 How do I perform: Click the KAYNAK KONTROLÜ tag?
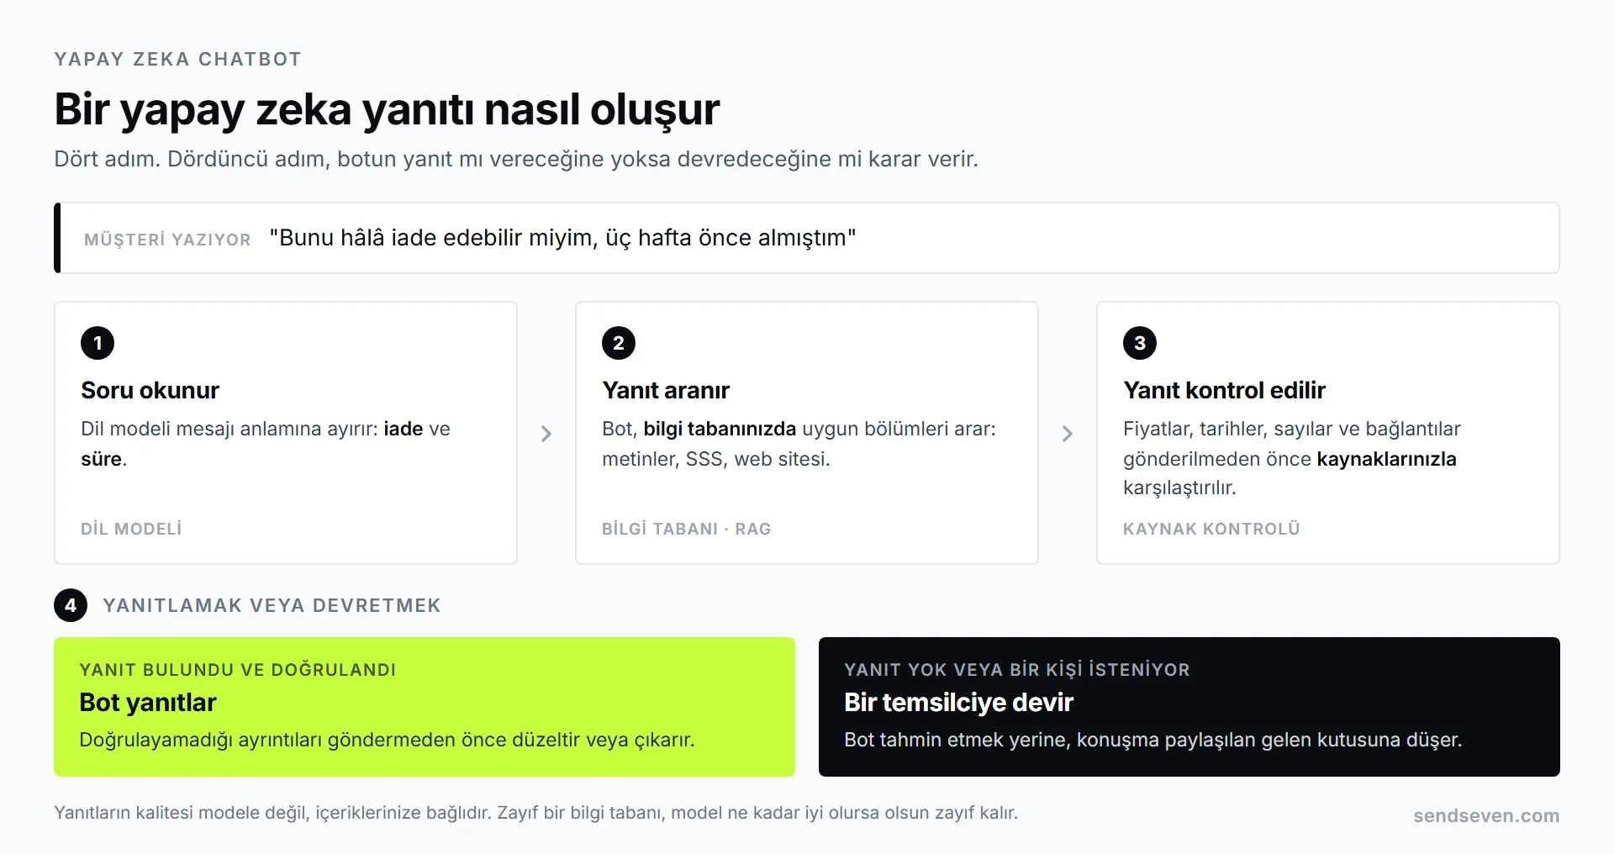click(1211, 529)
